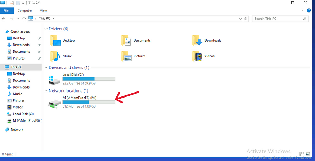315x161 pixels.
Task: Select pinned Documents under Quick access
Action: (x=21, y=51)
